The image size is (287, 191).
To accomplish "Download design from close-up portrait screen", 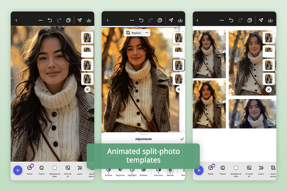I will click(89, 20).
